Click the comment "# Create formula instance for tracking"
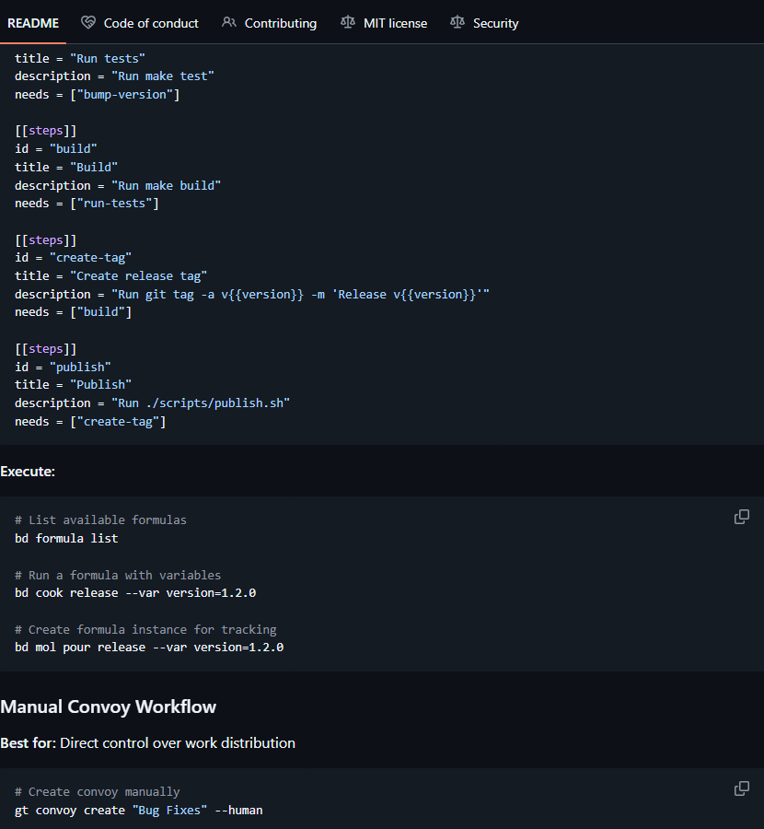Screen dimensions: 764x829 [145, 630]
